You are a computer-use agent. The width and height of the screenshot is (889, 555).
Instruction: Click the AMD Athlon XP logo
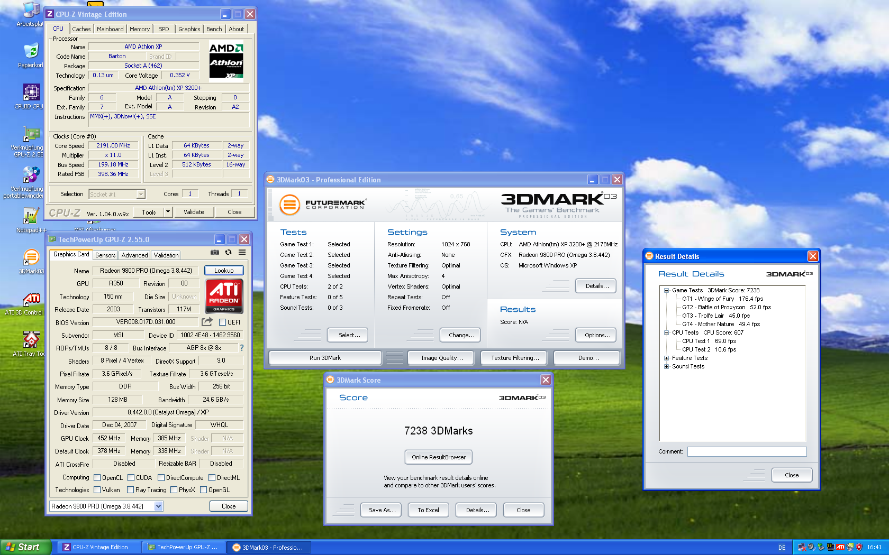coord(226,62)
